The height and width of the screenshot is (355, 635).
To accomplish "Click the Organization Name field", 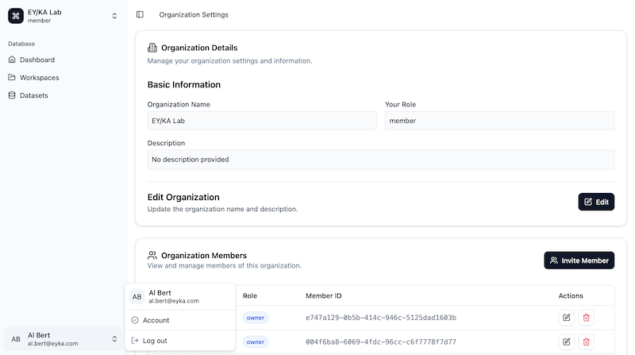I will pos(262,121).
